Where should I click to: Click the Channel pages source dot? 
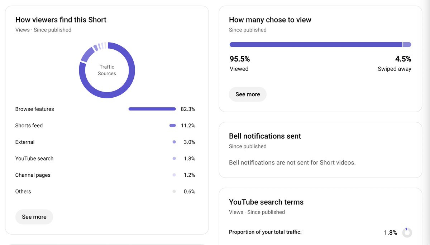click(174, 175)
